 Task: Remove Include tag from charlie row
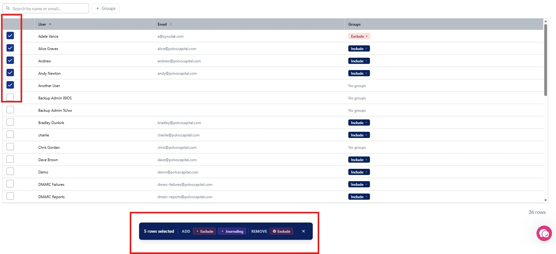366,135
